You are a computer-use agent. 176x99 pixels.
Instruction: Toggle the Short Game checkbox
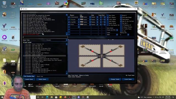pyautogui.click(x=108, y=15)
